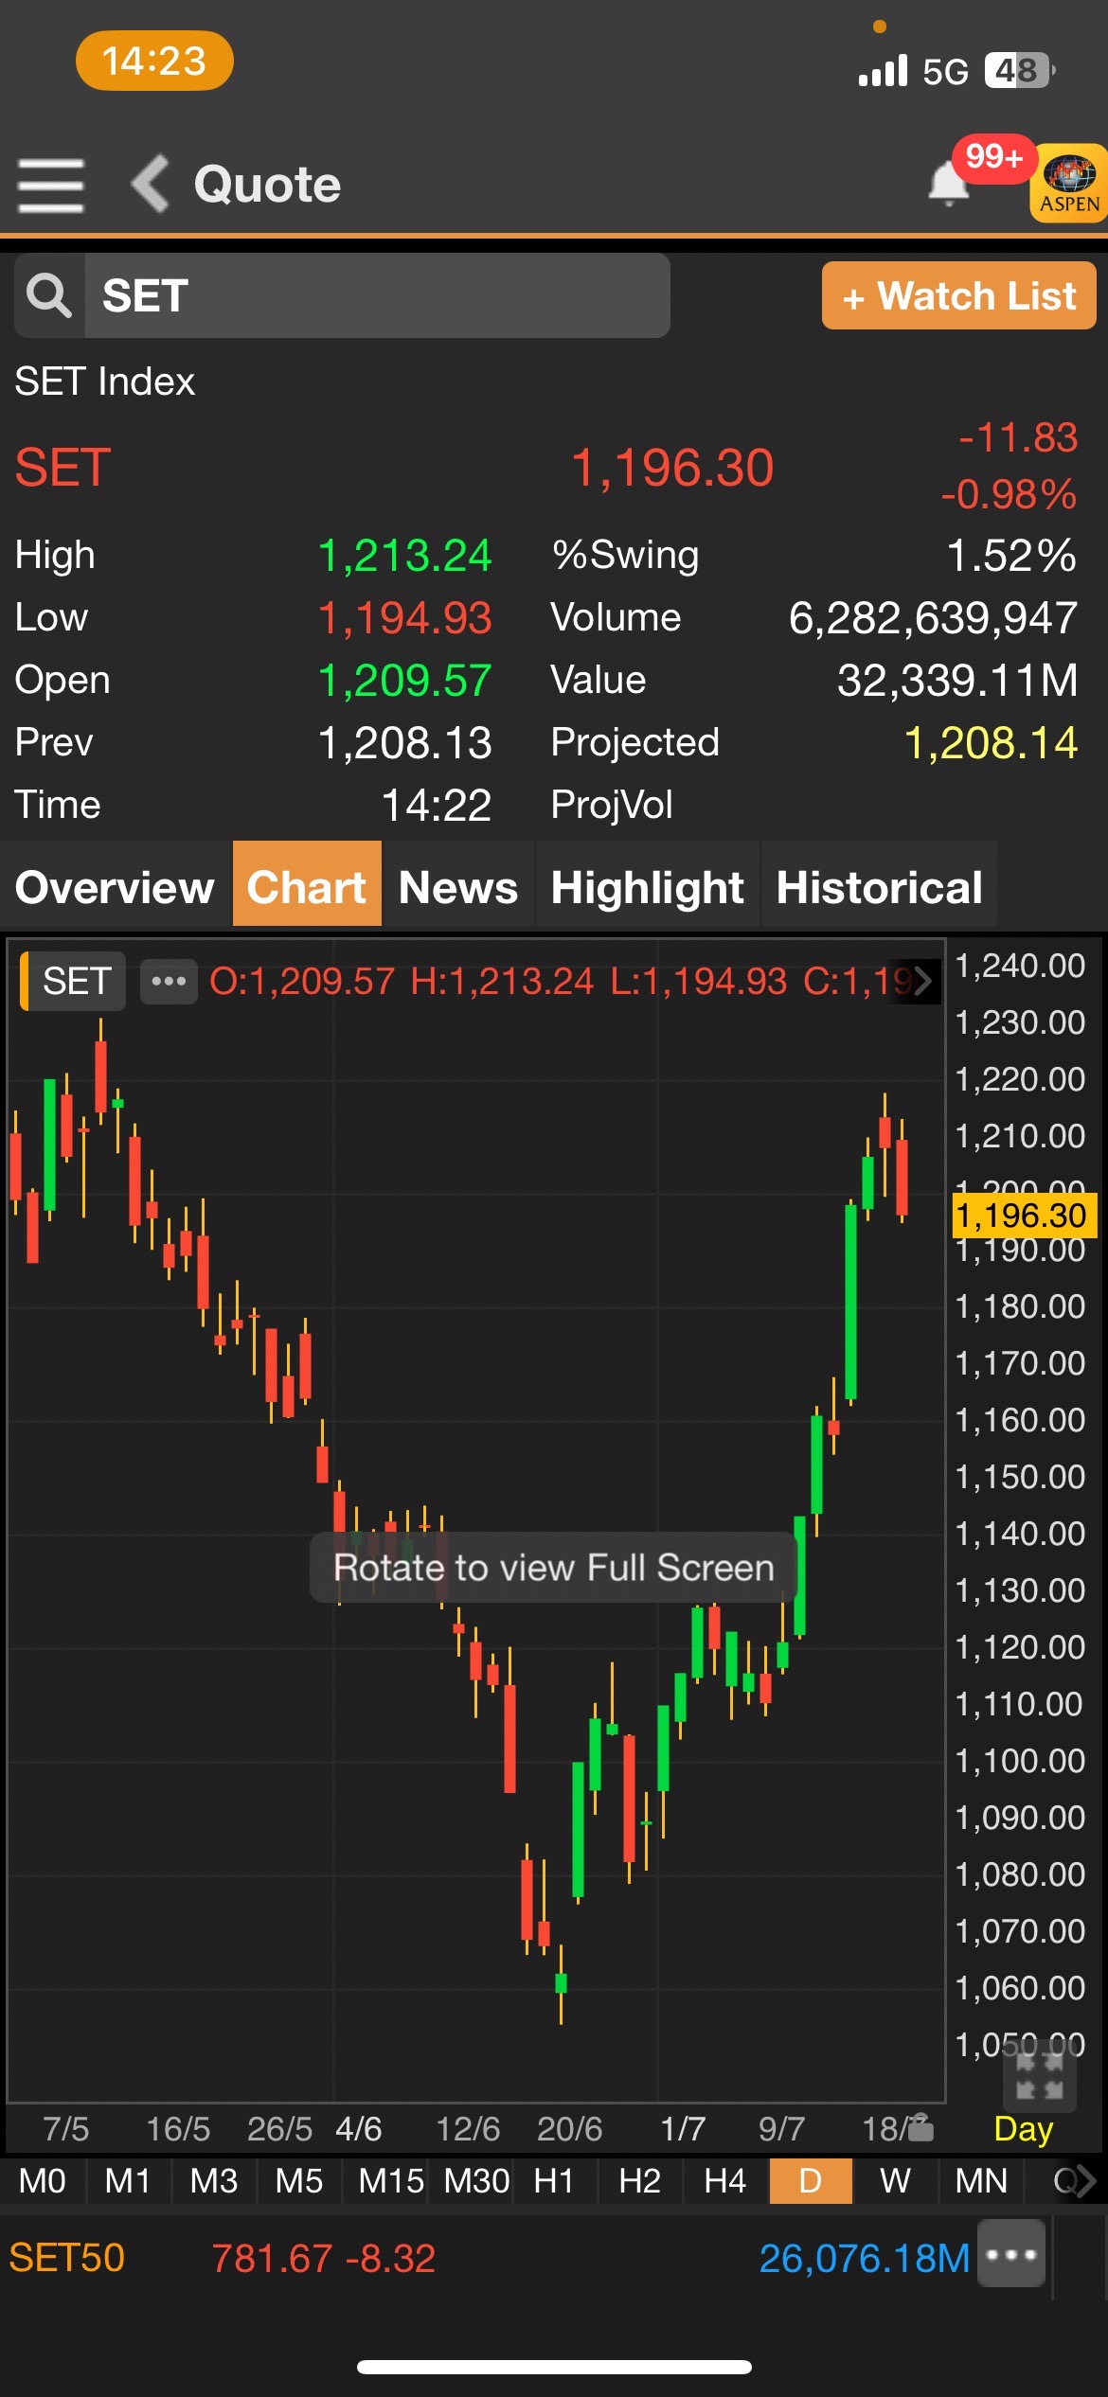
Task: Go back using the Quote arrow
Action: click(x=150, y=184)
